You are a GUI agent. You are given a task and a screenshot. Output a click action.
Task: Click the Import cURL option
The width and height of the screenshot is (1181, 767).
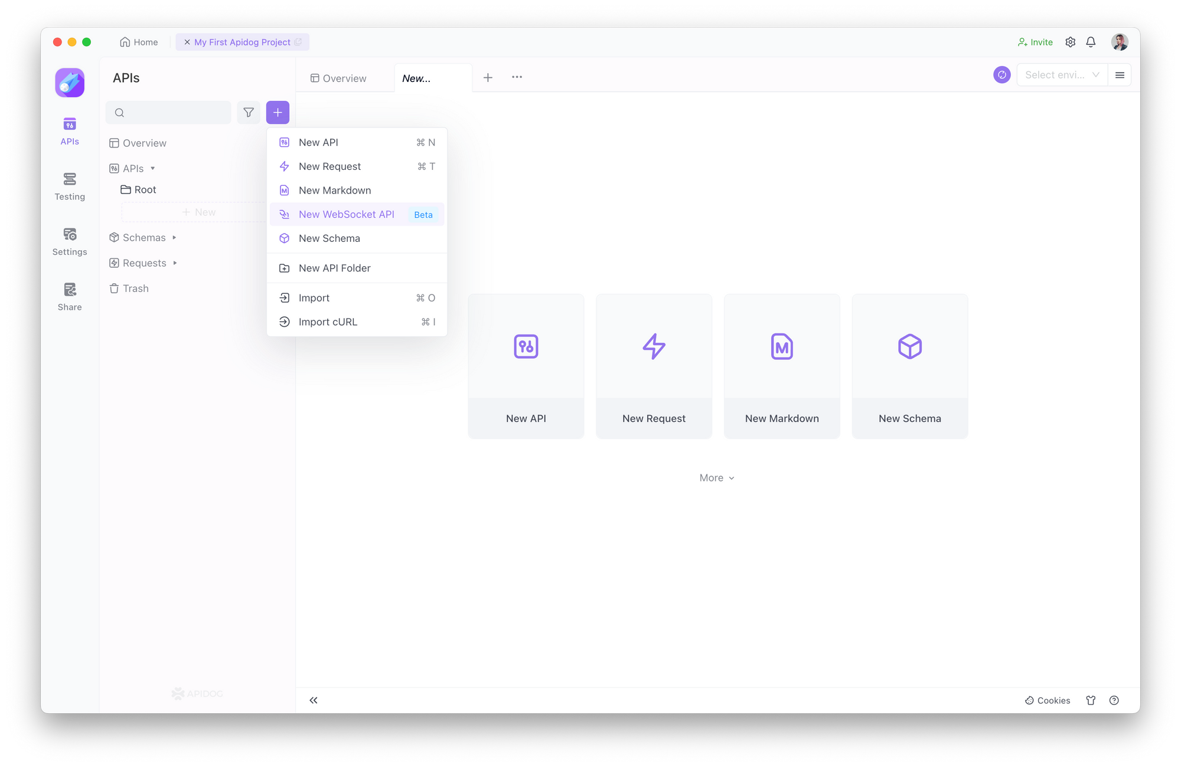(x=328, y=322)
